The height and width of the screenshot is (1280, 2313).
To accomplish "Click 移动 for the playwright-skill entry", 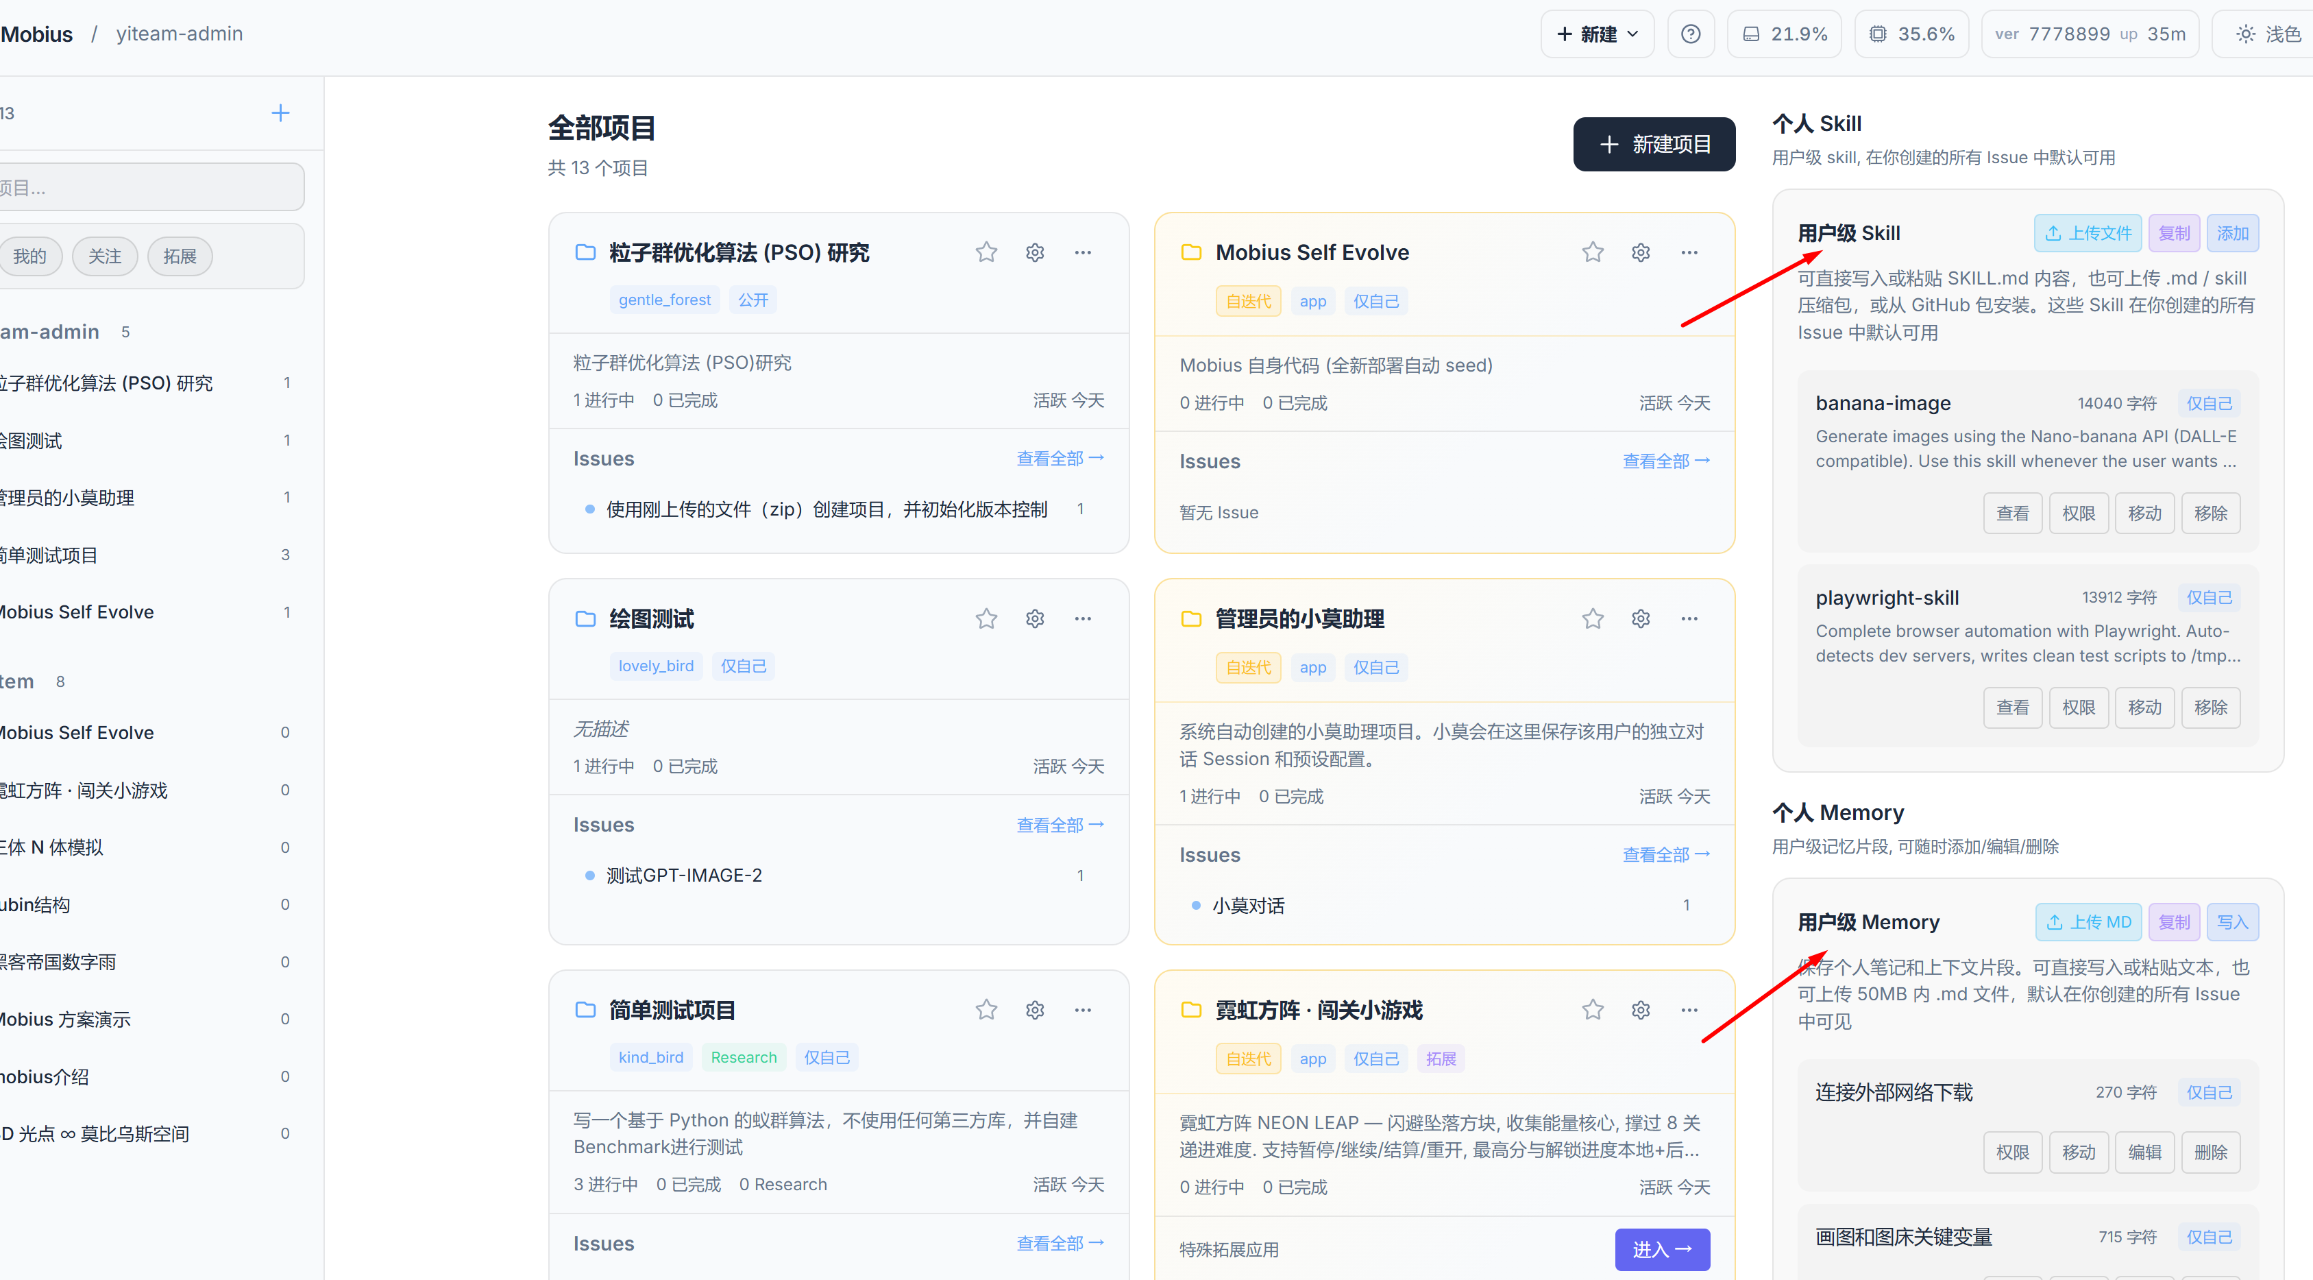I will pyautogui.click(x=2144, y=708).
